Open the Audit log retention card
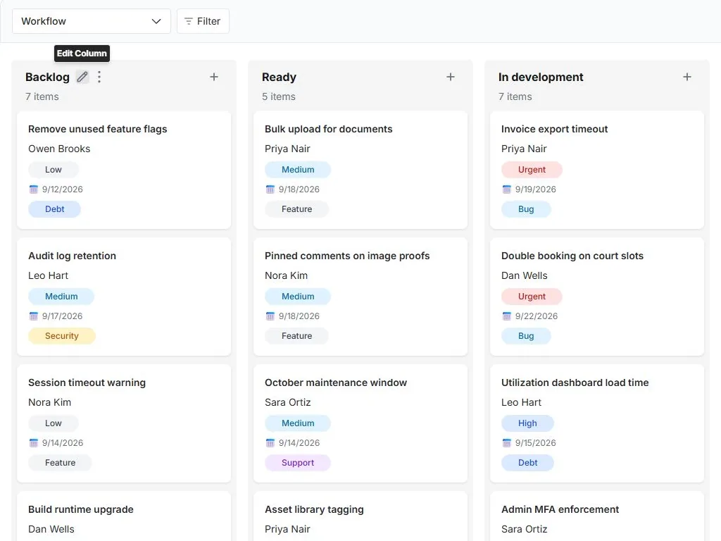The height and width of the screenshot is (541, 721). 124,297
